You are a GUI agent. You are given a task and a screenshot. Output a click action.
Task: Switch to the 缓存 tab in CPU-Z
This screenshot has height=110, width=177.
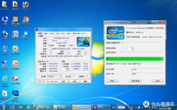(46, 33)
